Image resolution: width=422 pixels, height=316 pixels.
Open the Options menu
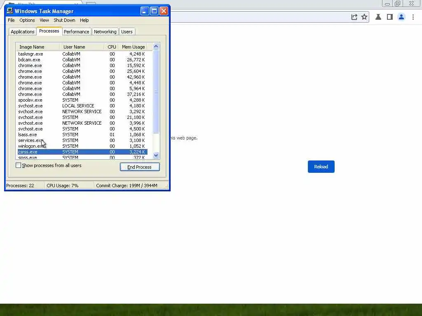pyautogui.click(x=27, y=20)
